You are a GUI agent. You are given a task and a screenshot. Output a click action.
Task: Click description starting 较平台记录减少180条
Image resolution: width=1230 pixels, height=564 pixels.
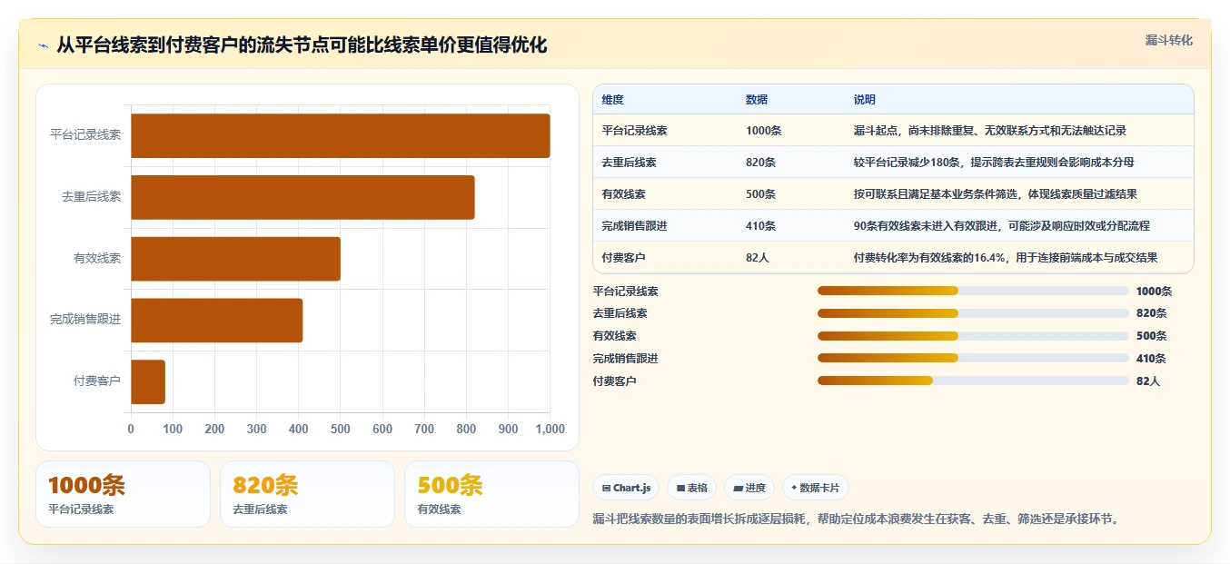click(x=994, y=163)
